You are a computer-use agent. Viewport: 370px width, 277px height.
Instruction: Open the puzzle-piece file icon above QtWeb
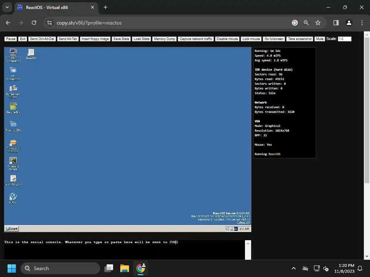click(13, 180)
